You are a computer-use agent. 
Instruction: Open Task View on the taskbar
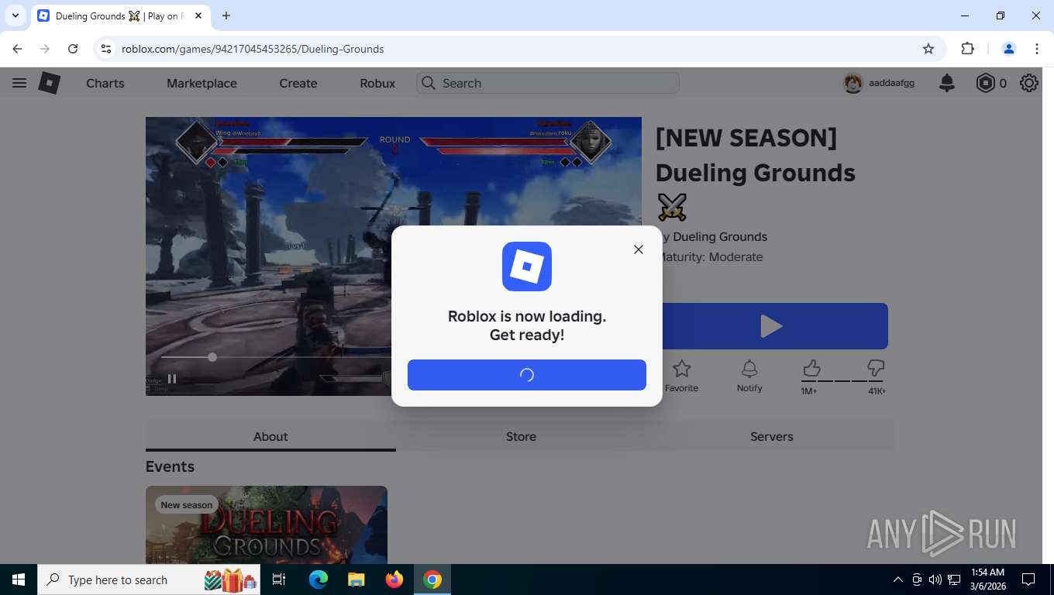click(x=279, y=580)
